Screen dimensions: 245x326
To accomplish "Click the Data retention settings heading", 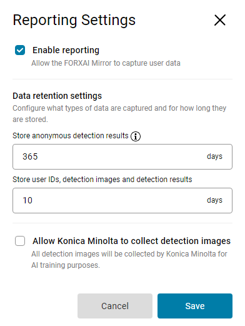I will click(x=57, y=96).
